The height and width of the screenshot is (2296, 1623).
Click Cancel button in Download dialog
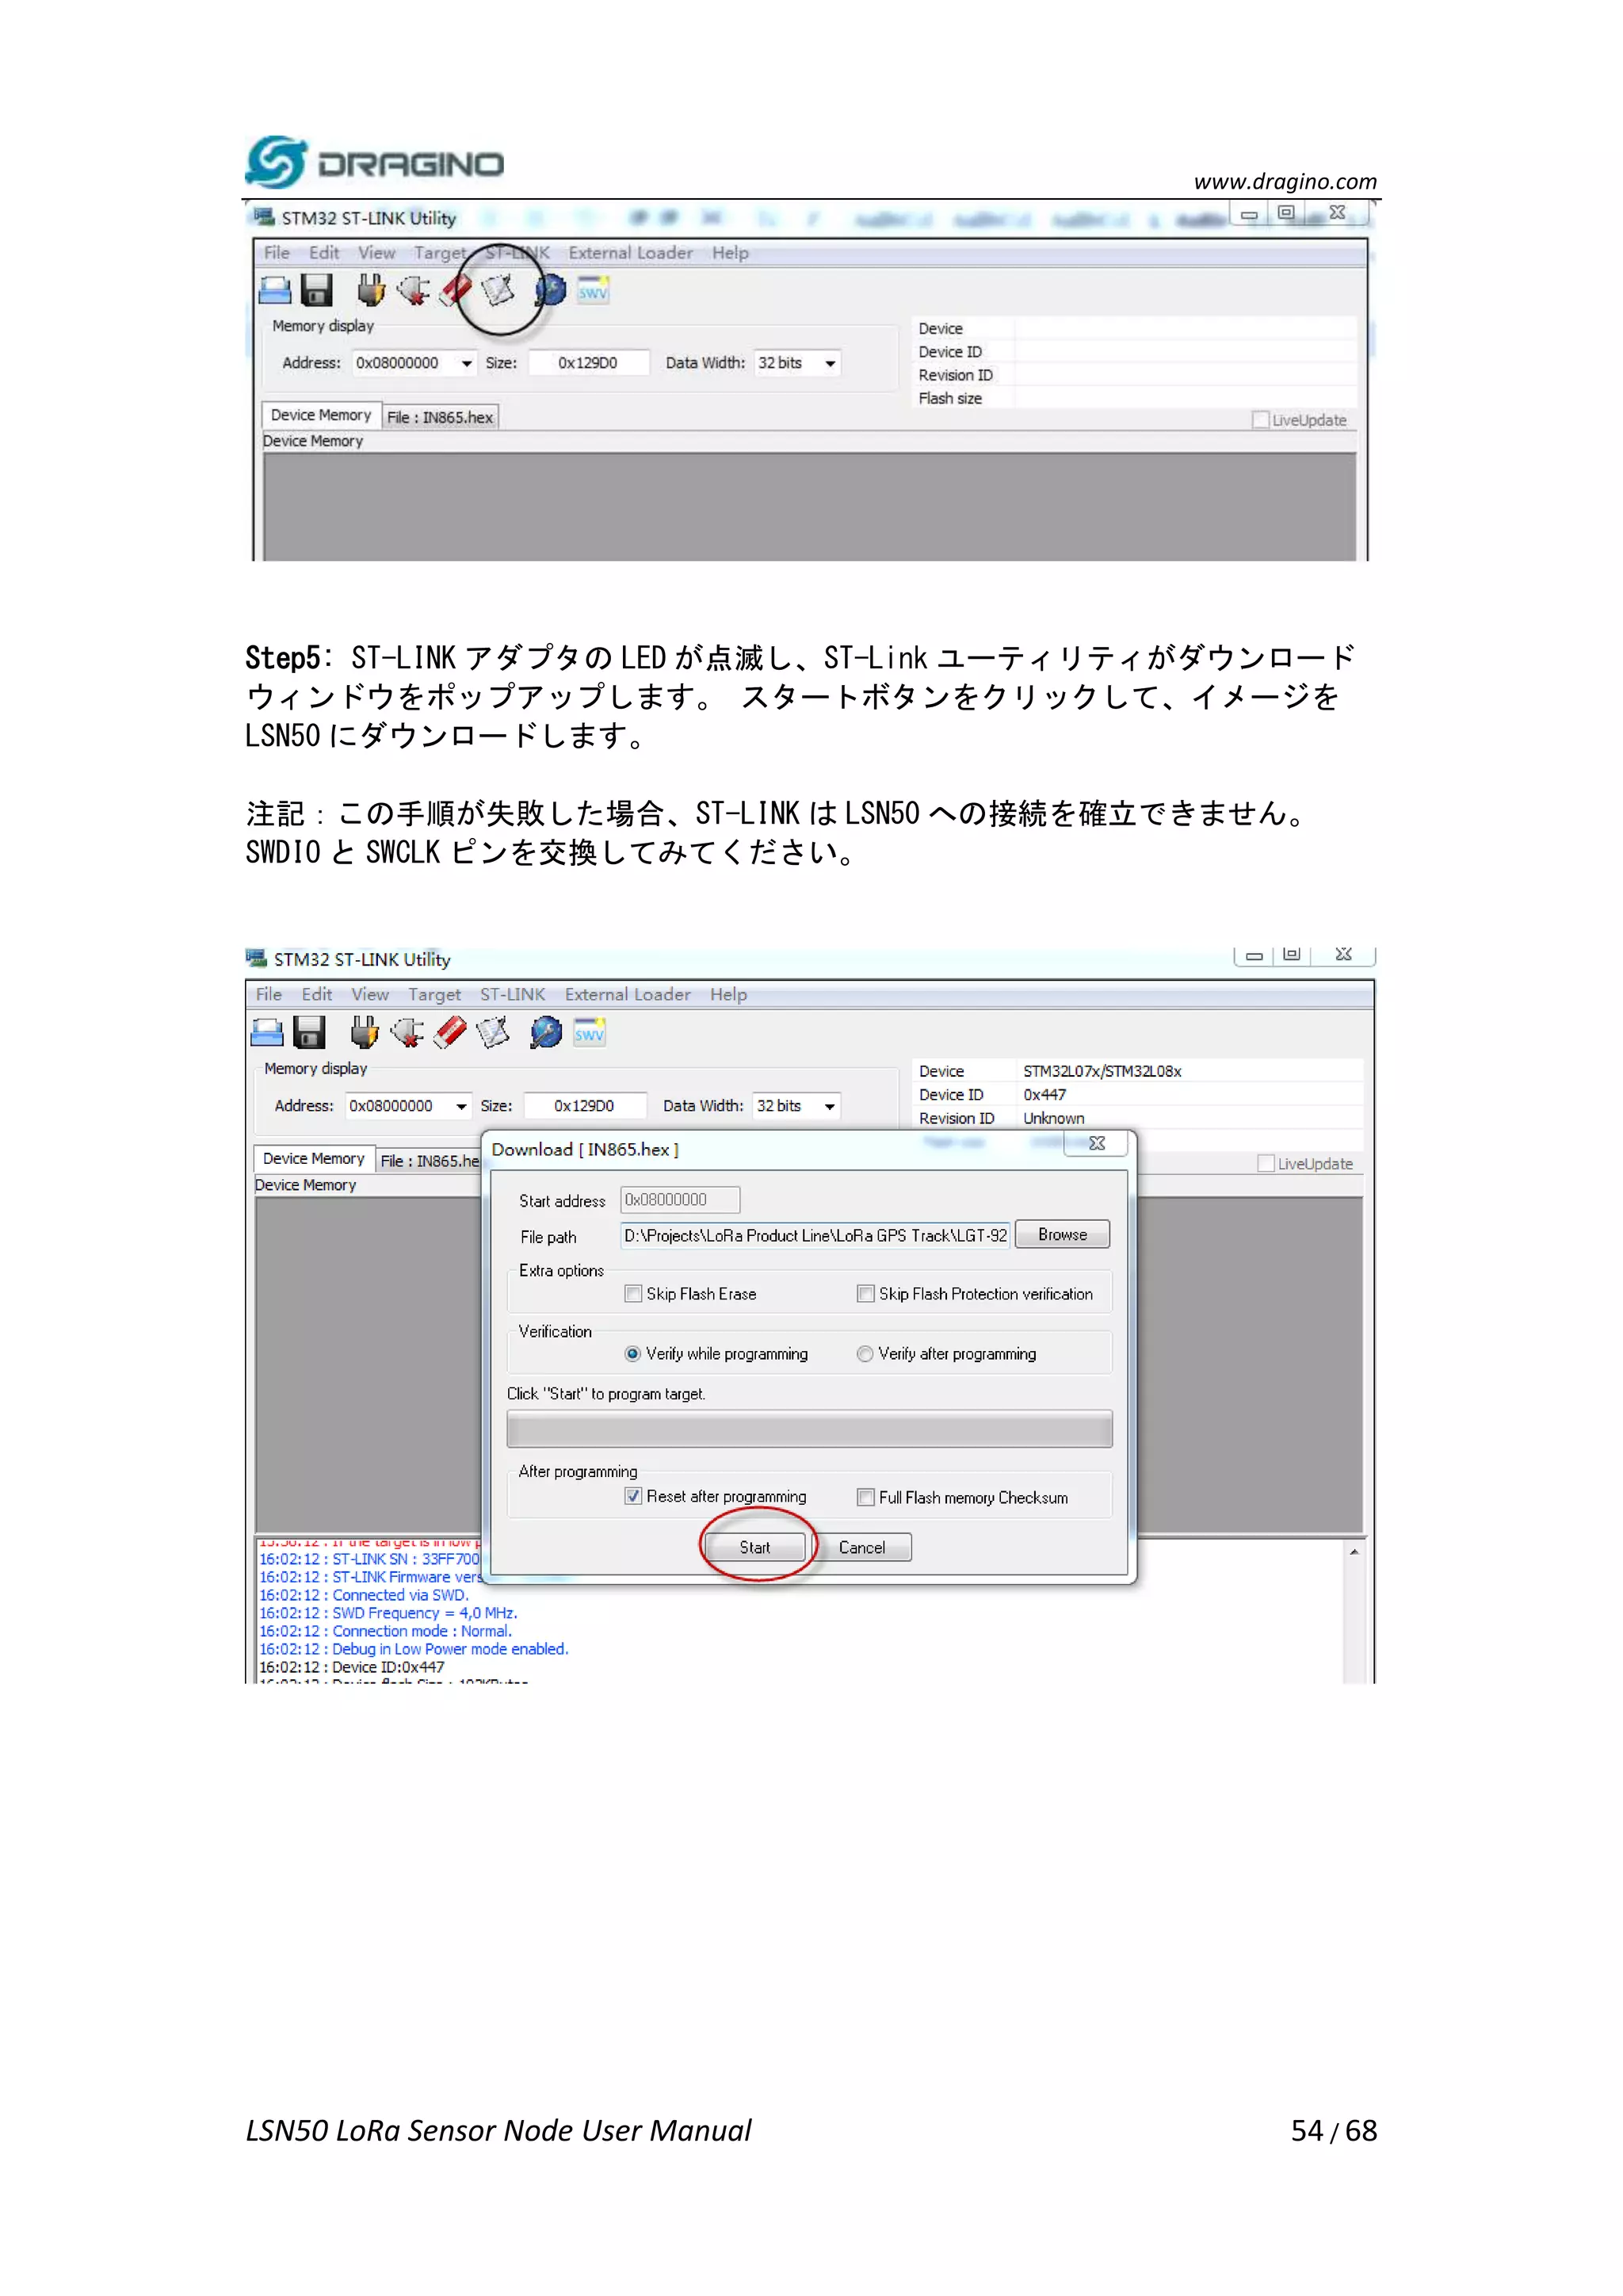(x=861, y=1547)
